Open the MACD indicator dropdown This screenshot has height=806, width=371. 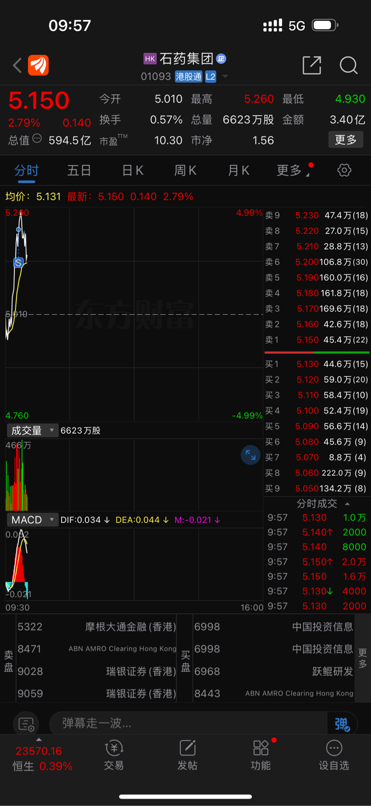(x=32, y=520)
